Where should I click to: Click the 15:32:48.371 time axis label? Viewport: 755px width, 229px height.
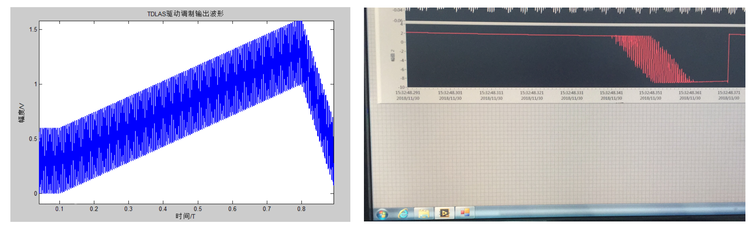click(729, 93)
